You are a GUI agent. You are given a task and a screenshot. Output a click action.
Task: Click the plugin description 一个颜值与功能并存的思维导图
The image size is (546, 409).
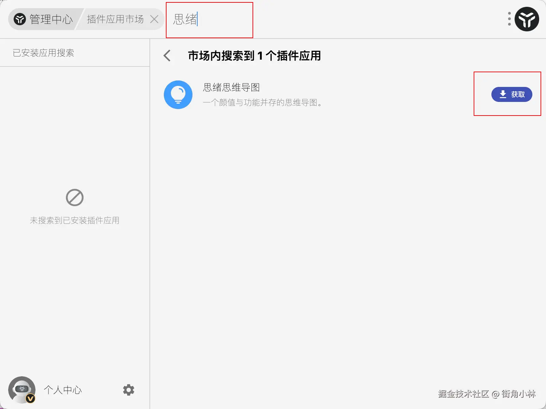coord(262,103)
